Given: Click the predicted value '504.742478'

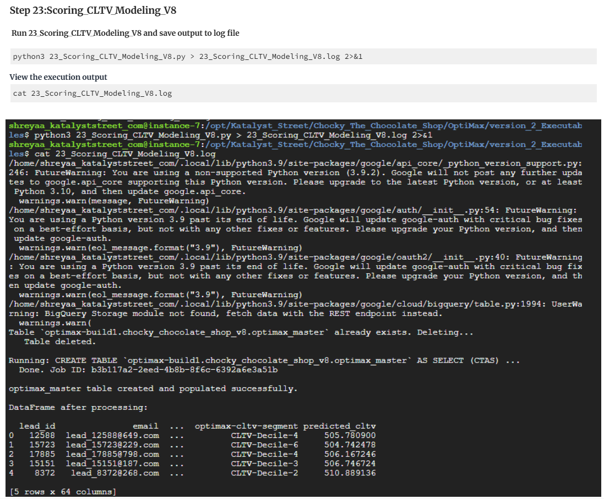Looking at the screenshot, I should tap(350, 445).
